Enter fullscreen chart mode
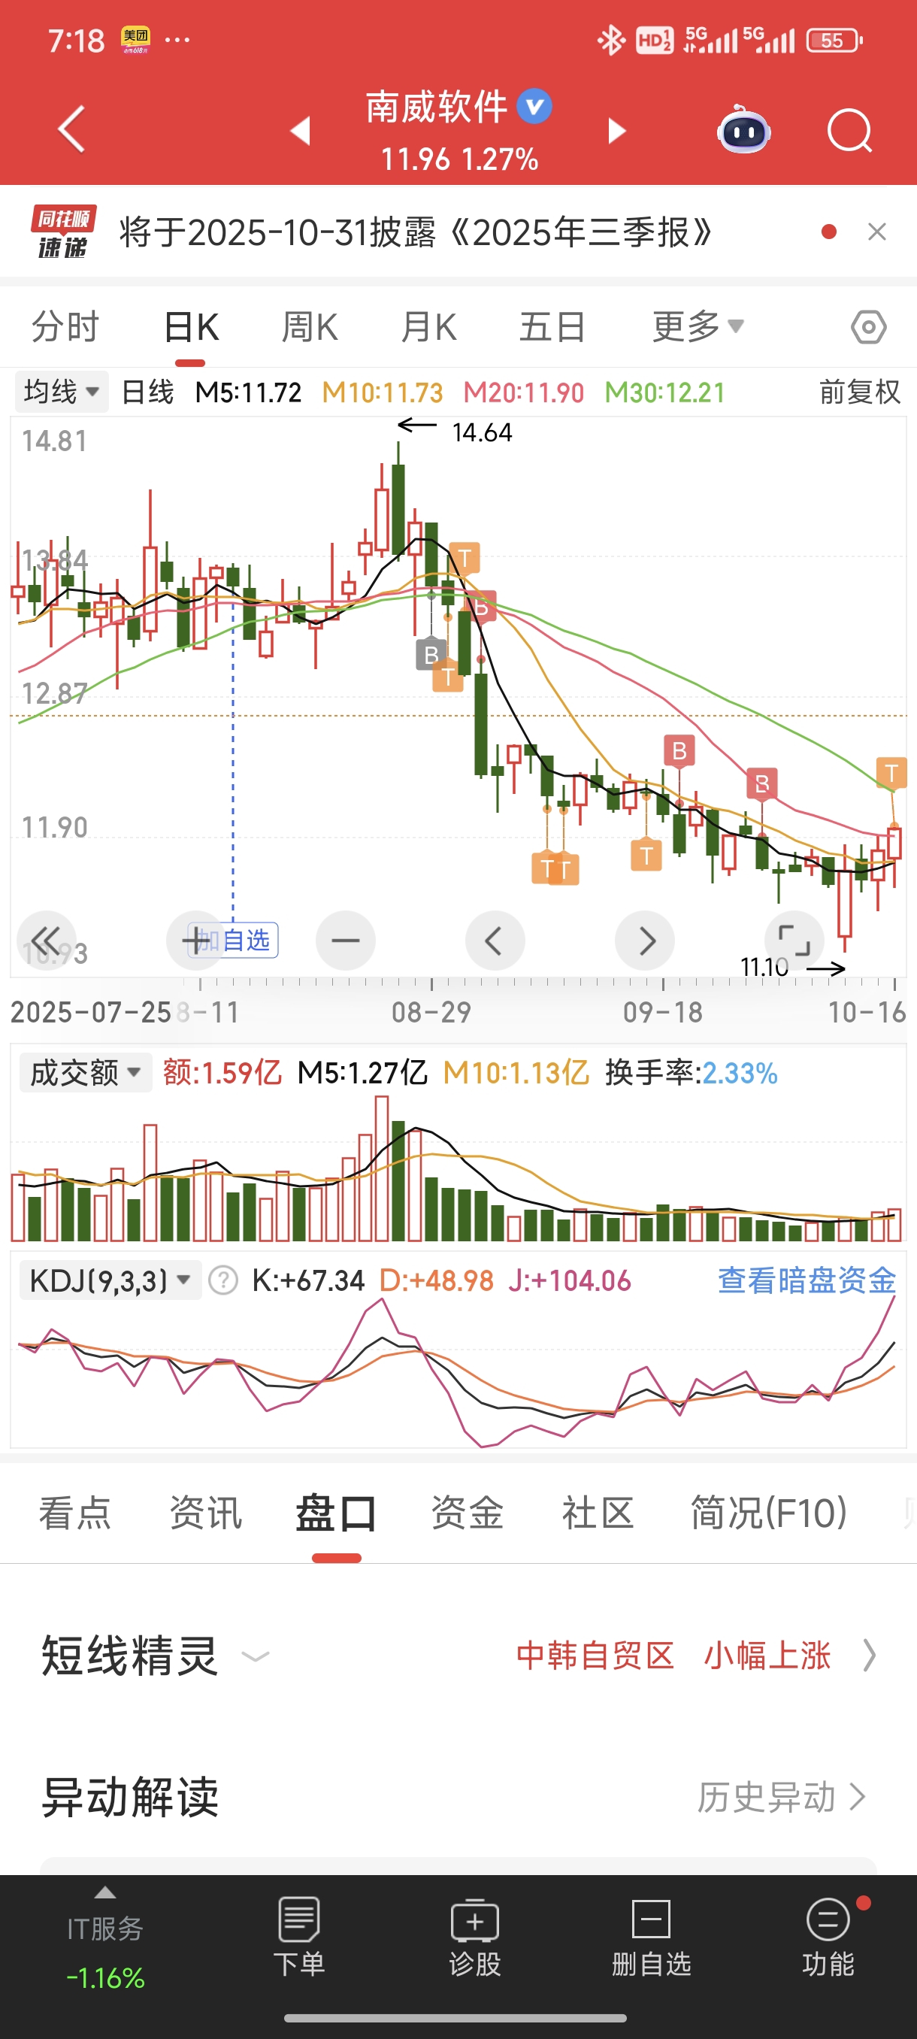 click(x=794, y=941)
